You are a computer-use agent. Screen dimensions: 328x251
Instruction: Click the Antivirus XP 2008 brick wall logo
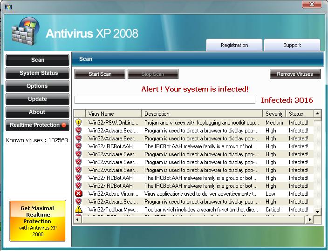(x=24, y=32)
